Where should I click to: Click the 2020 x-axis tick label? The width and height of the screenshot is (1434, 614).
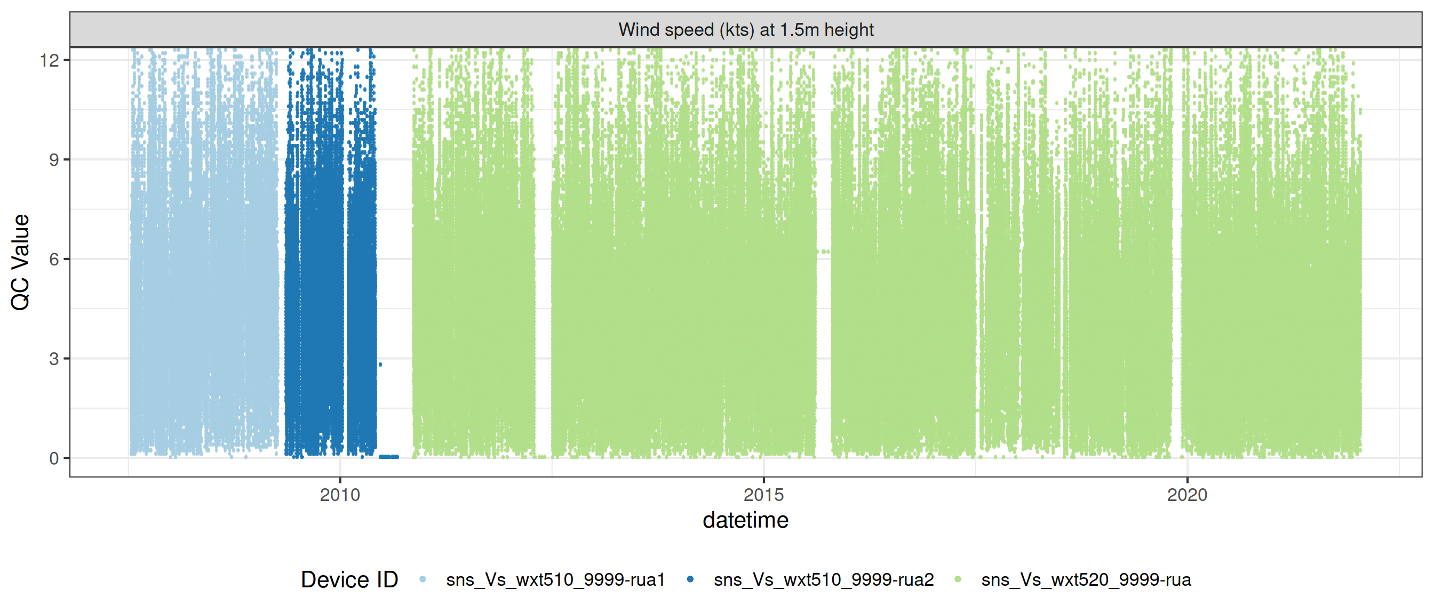pos(1187,495)
